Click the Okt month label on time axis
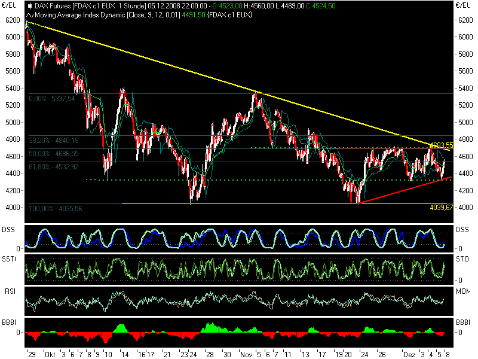 click(x=50, y=354)
